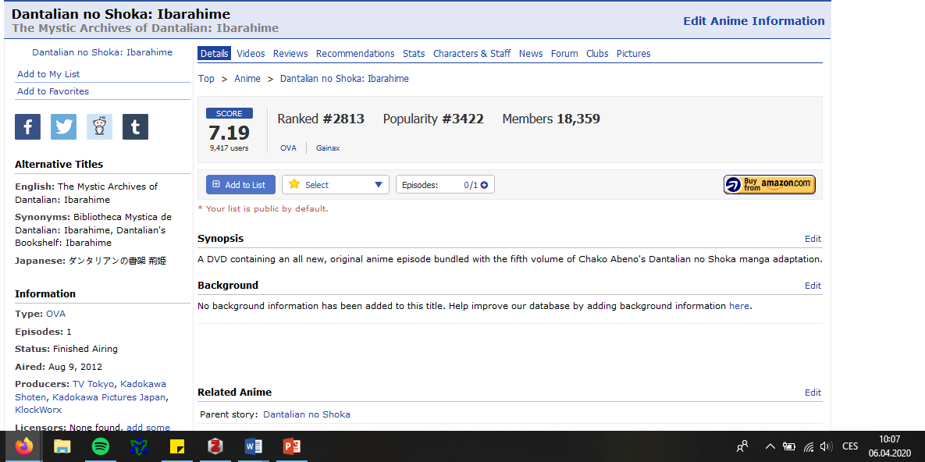Switch to the Reviews tab
This screenshot has height=462, width=925.
290,54
